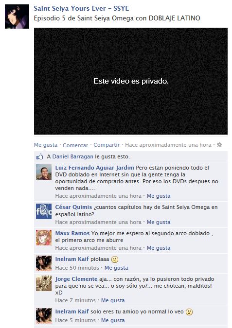Open Jorge Clemente's name link

[76, 279]
